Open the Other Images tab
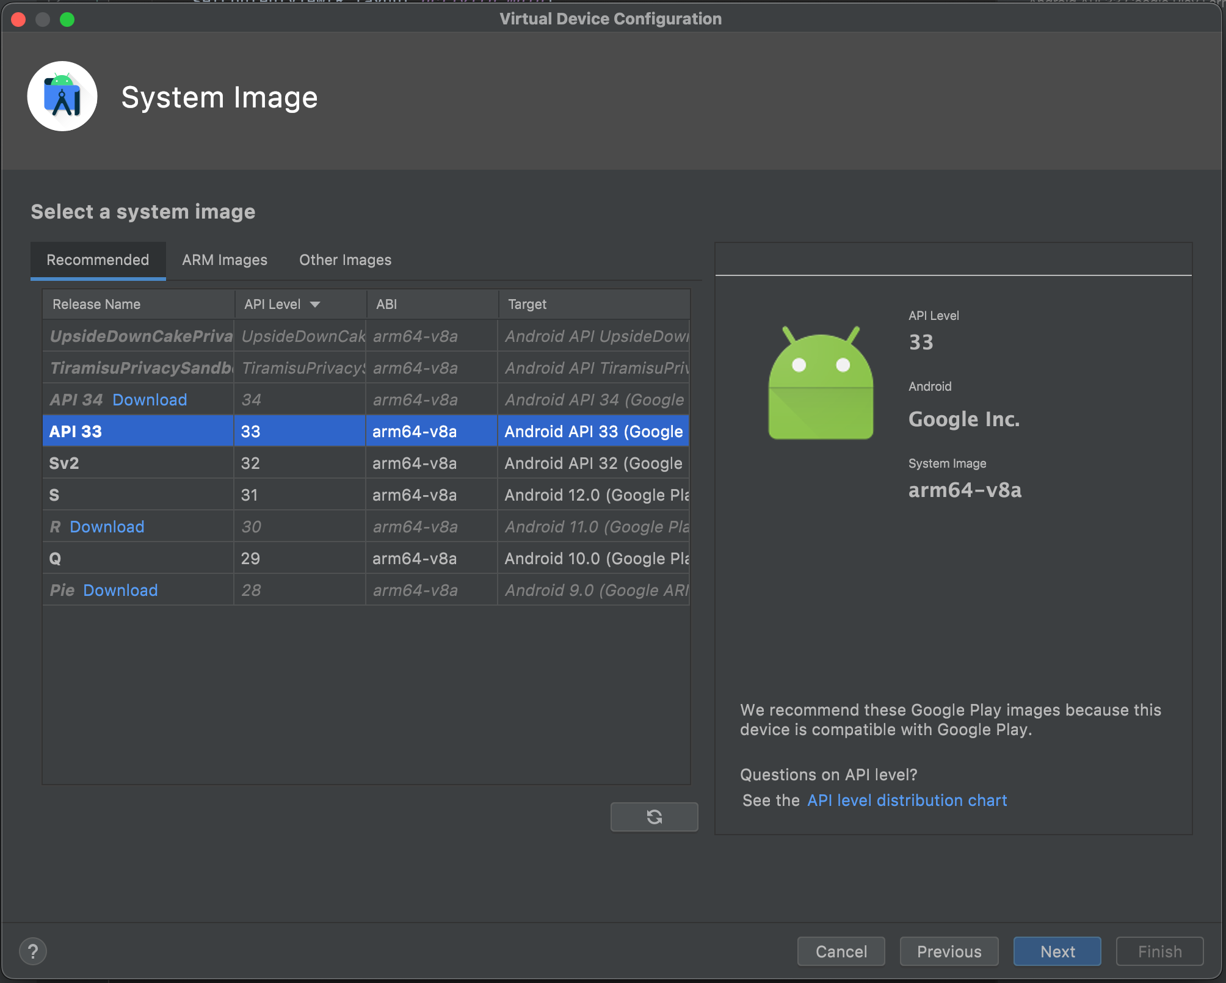The height and width of the screenshot is (983, 1226). click(345, 260)
